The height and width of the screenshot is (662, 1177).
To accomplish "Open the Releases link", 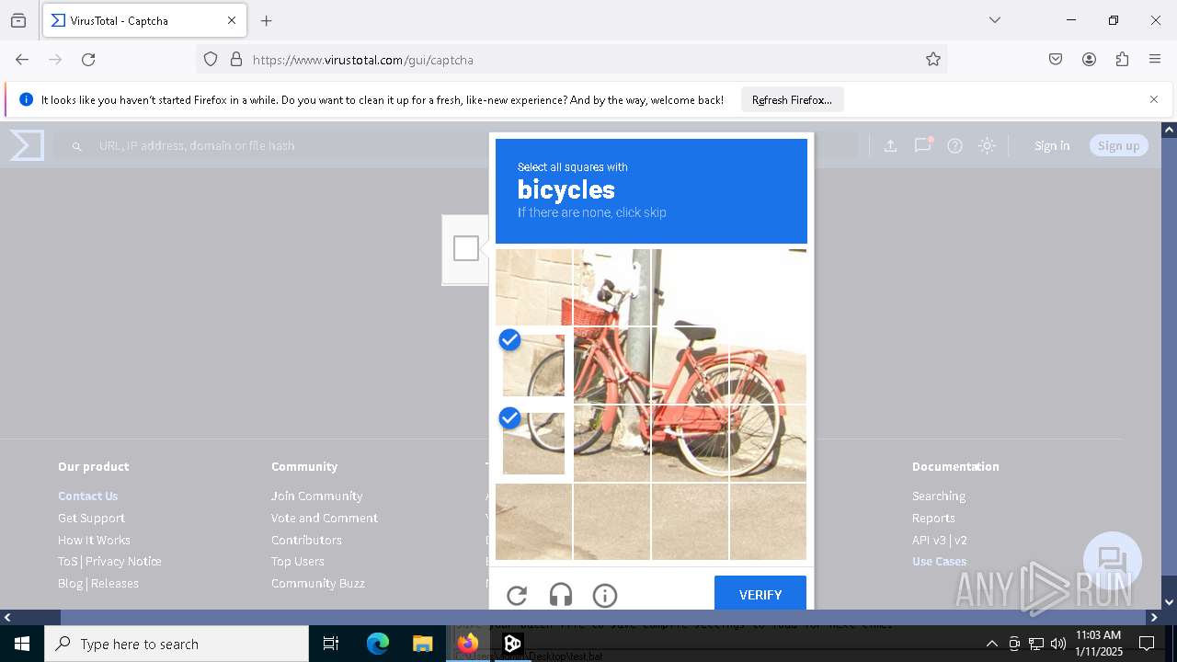I will click(115, 583).
